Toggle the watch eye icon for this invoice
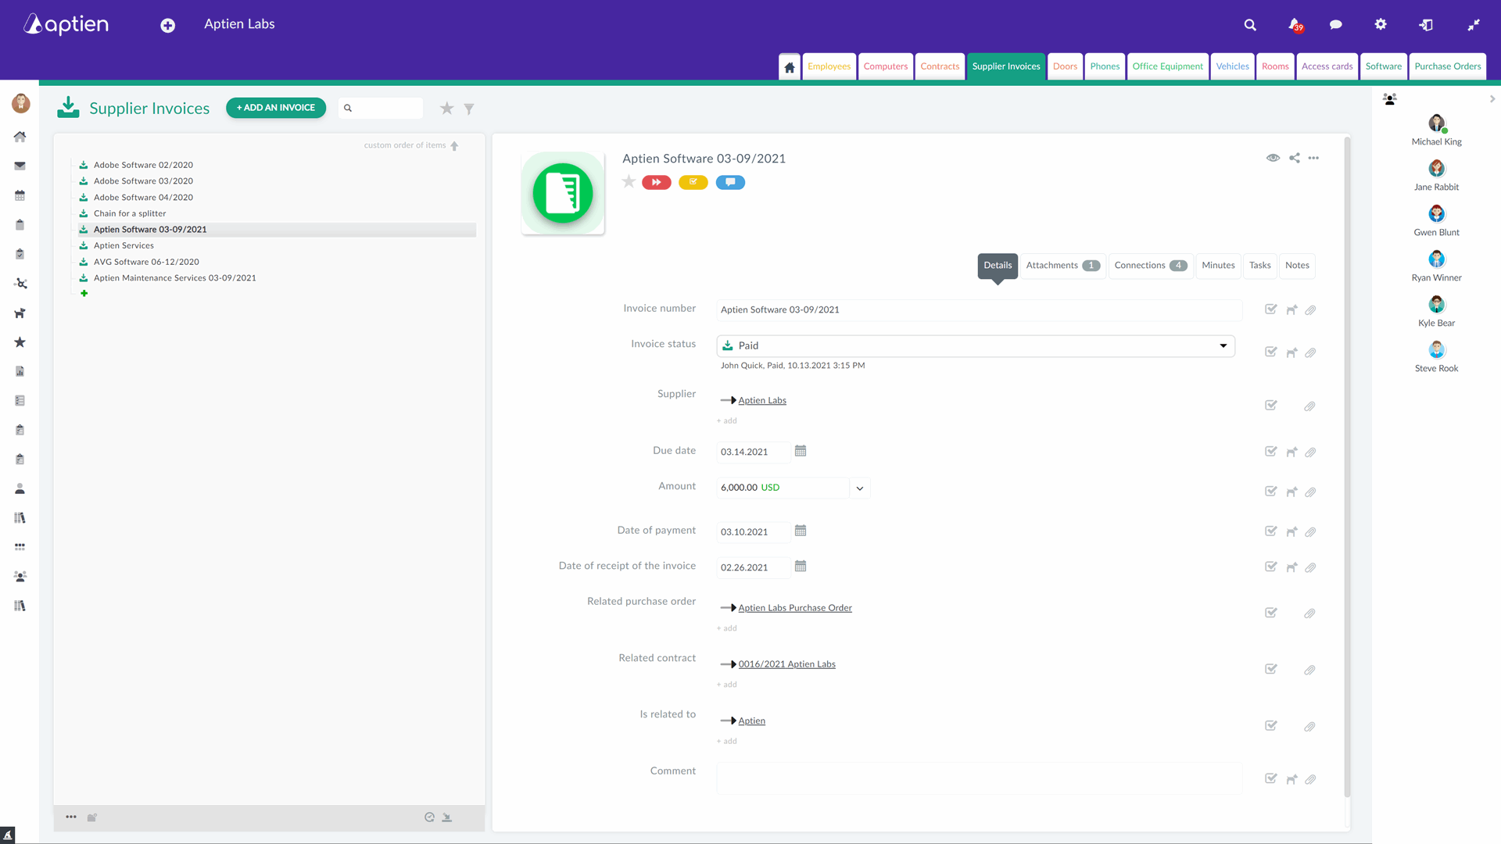Screen dimensions: 1501x844 tap(1274, 158)
